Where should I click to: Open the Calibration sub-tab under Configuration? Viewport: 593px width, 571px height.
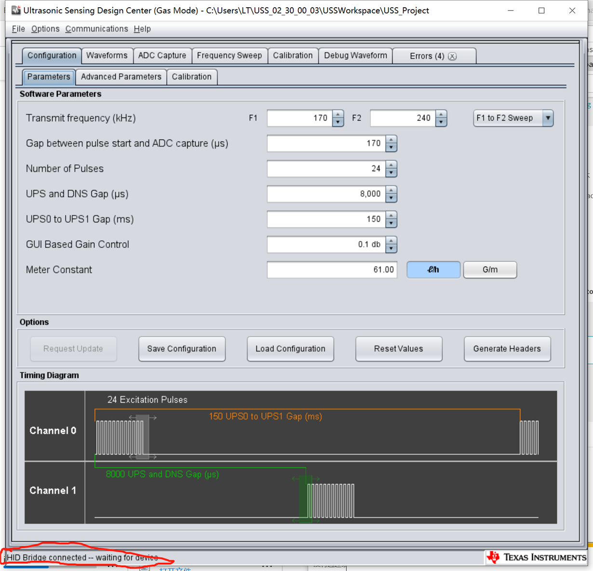192,77
